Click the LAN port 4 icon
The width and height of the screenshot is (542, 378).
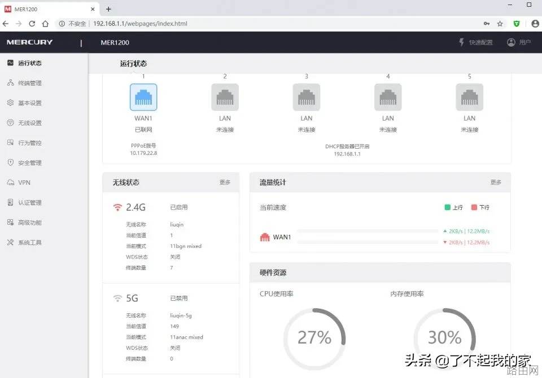[388, 97]
